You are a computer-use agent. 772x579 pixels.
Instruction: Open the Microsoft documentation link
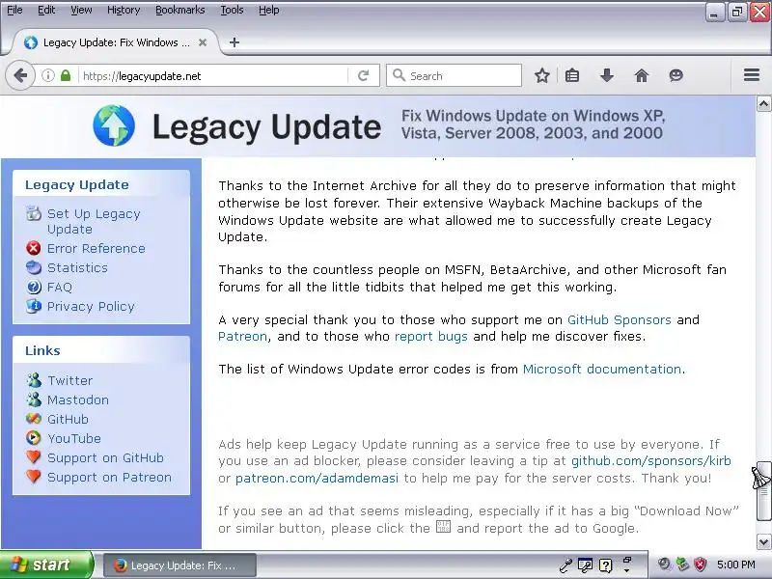click(x=601, y=369)
